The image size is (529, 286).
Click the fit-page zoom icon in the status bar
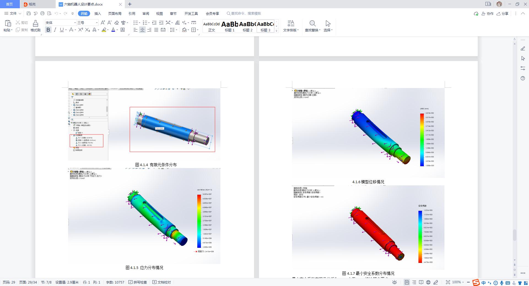(x=448, y=282)
